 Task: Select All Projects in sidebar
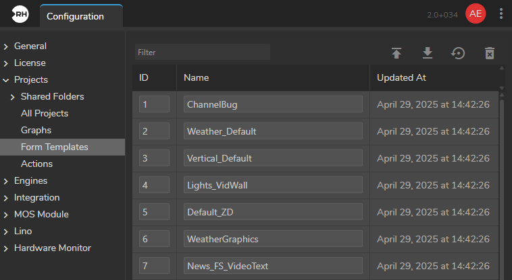pyautogui.click(x=45, y=113)
